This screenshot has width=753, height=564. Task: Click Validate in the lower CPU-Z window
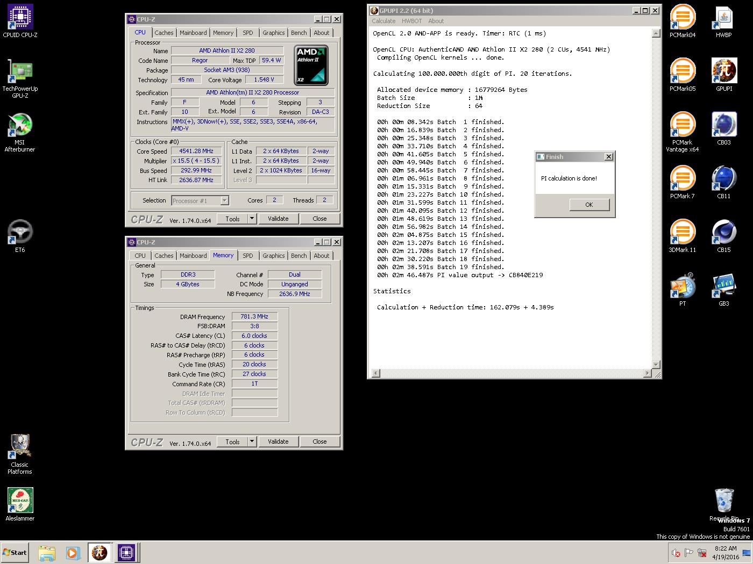pyautogui.click(x=278, y=442)
